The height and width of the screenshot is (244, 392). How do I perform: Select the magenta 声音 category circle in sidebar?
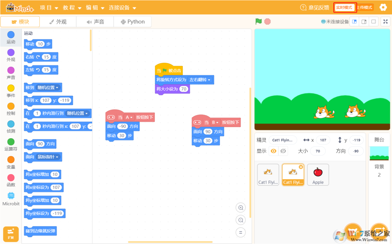(11, 70)
